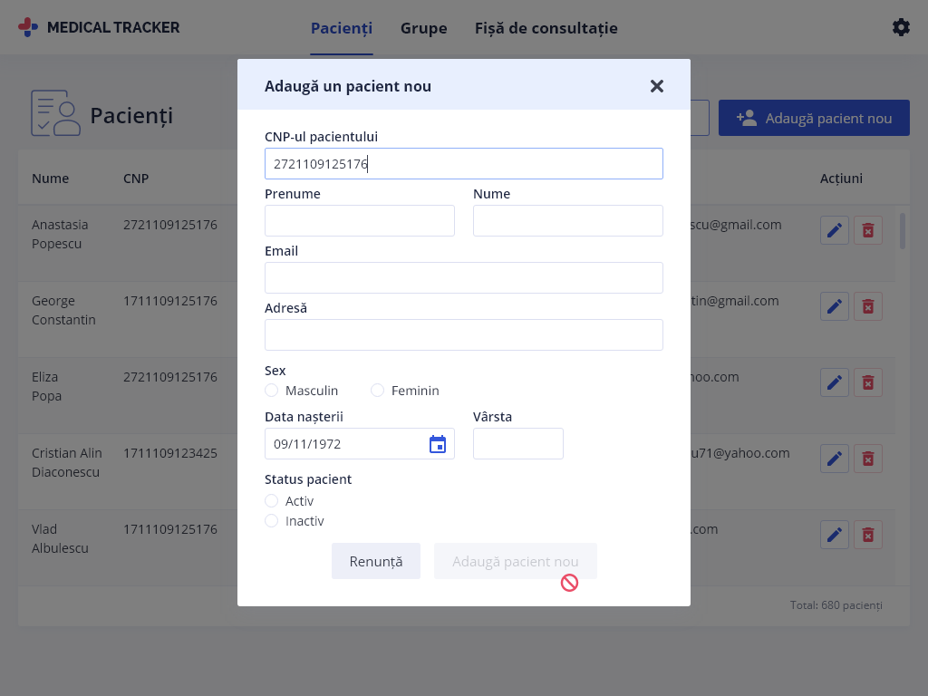Close the add patient dialog
This screenshot has height=696, width=928.
pos(656,86)
